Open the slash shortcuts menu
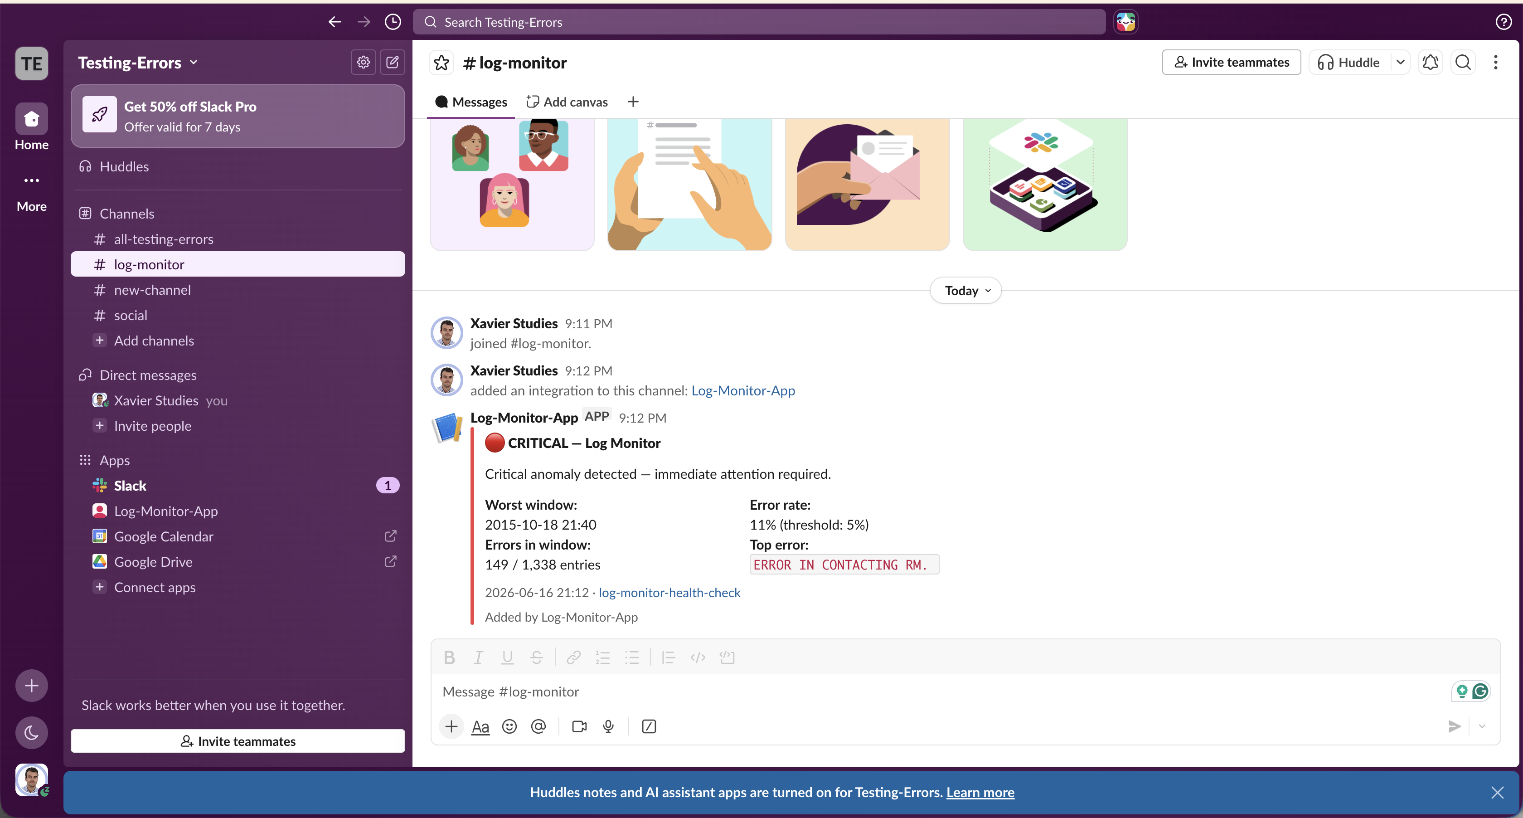This screenshot has width=1523, height=818. [x=649, y=726]
